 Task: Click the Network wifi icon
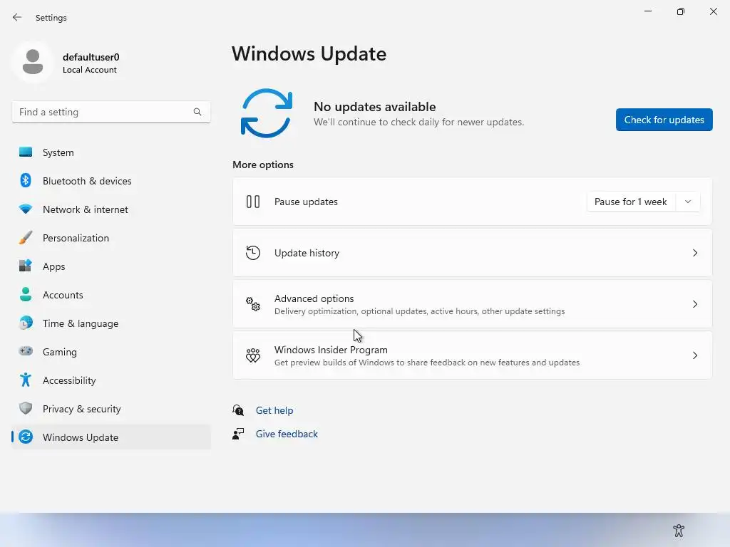click(26, 209)
